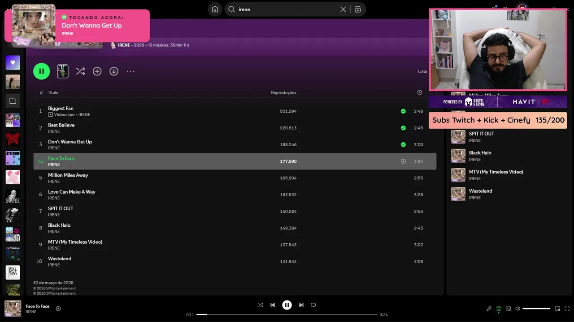Play Black Halo in the main tracklist
Viewport: 574px width, 322px height.
pos(59,225)
